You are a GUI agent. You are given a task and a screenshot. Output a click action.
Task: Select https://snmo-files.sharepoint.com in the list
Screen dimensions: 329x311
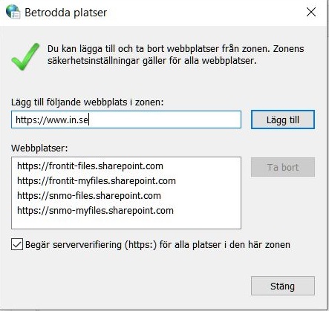(x=89, y=195)
